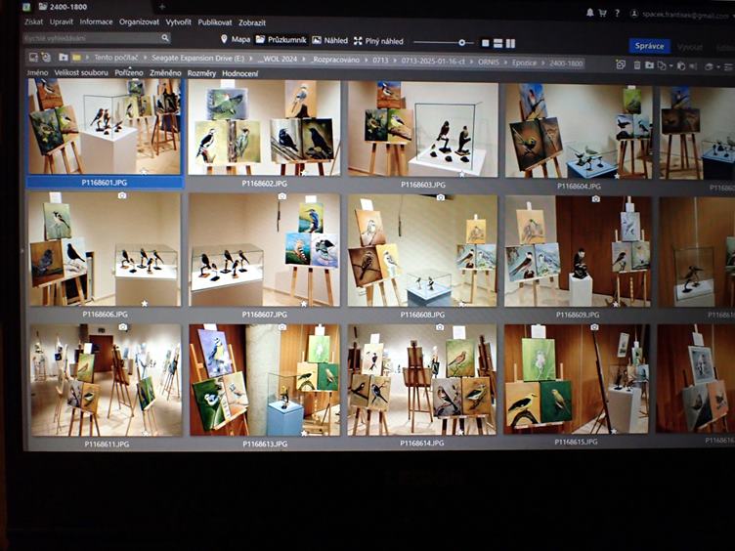Click the camera icon above P1168607.JPG
The image size is (735, 551).
(281, 196)
